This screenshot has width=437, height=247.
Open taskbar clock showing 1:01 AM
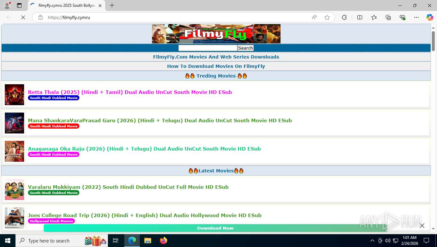pyautogui.click(x=409, y=241)
